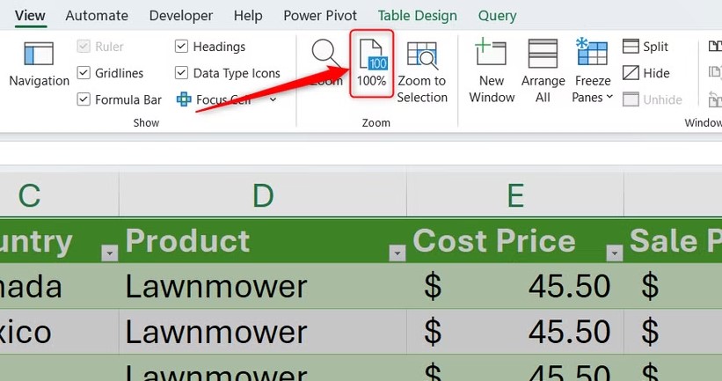This screenshot has height=381, width=722.
Task: Open the Cost Price filter dropdown
Action: [x=614, y=253]
